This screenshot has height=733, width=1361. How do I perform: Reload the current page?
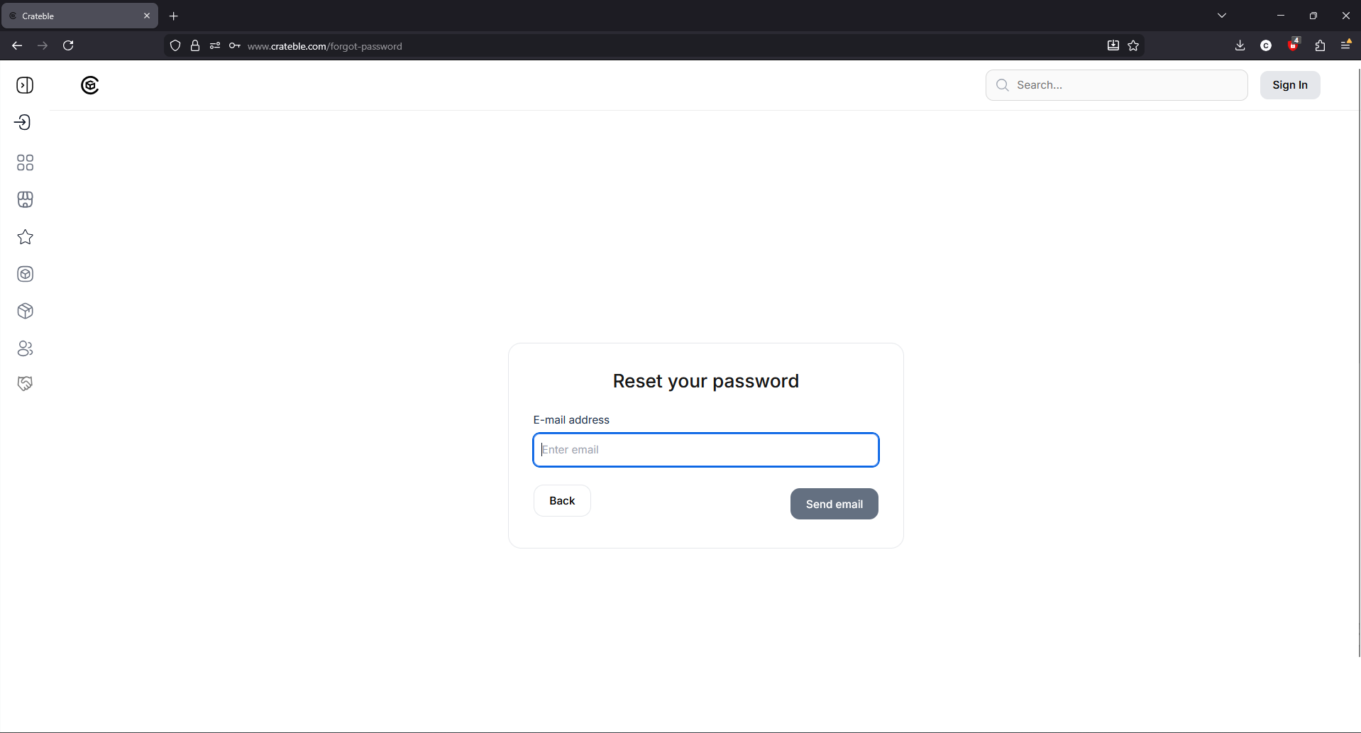(x=68, y=45)
